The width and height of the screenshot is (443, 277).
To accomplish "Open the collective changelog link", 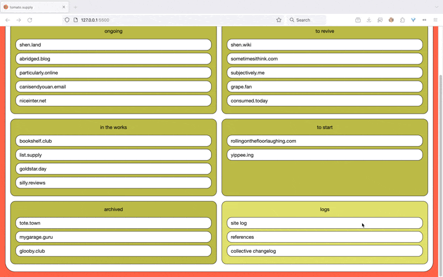I will pyautogui.click(x=324, y=251).
